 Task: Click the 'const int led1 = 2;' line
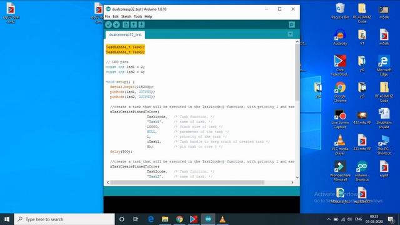[x=125, y=67]
